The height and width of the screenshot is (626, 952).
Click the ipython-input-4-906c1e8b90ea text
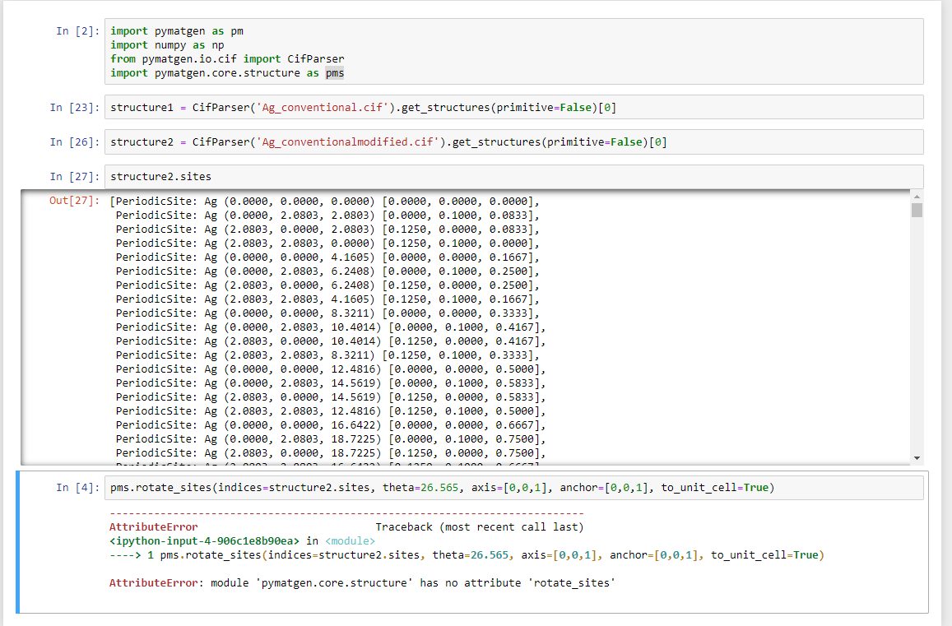(x=204, y=541)
